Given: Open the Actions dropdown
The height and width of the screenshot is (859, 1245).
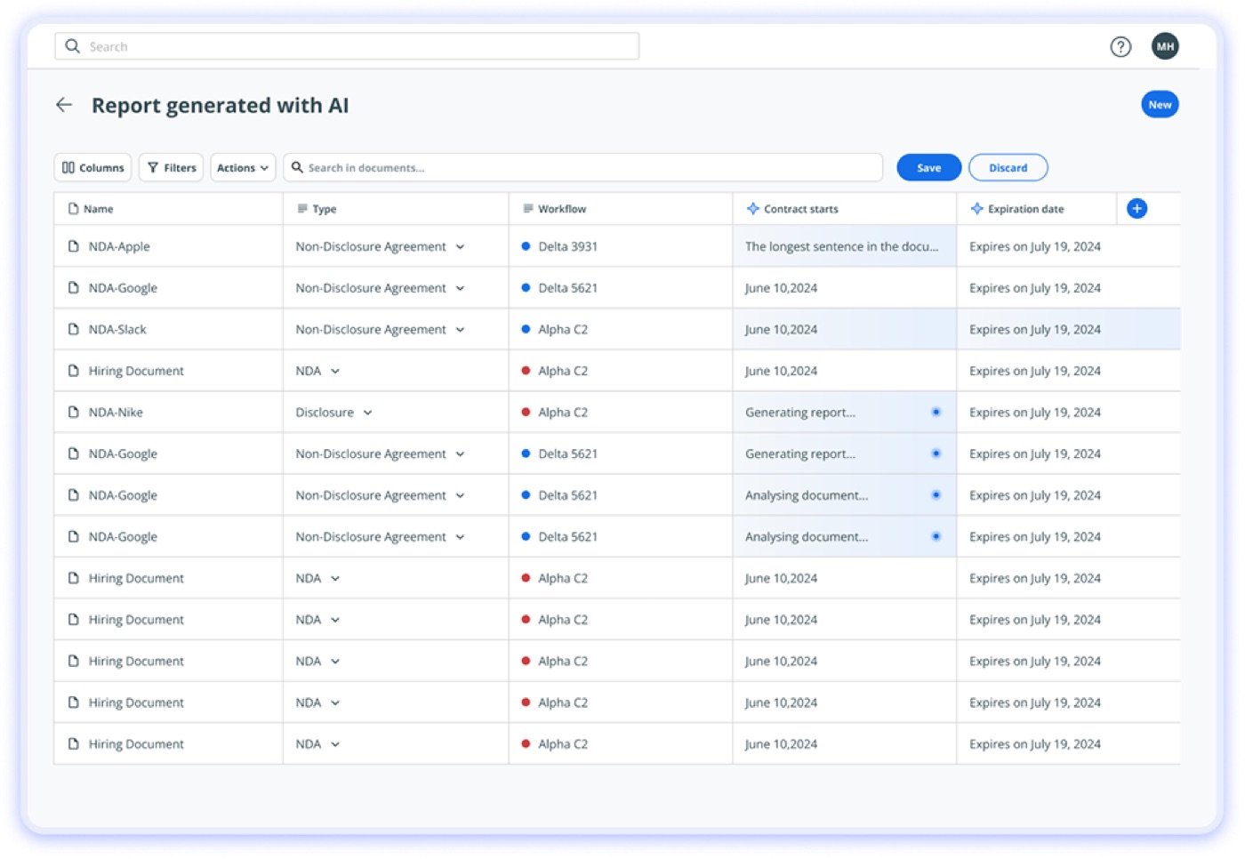Looking at the screenshot, I should 243,167.
